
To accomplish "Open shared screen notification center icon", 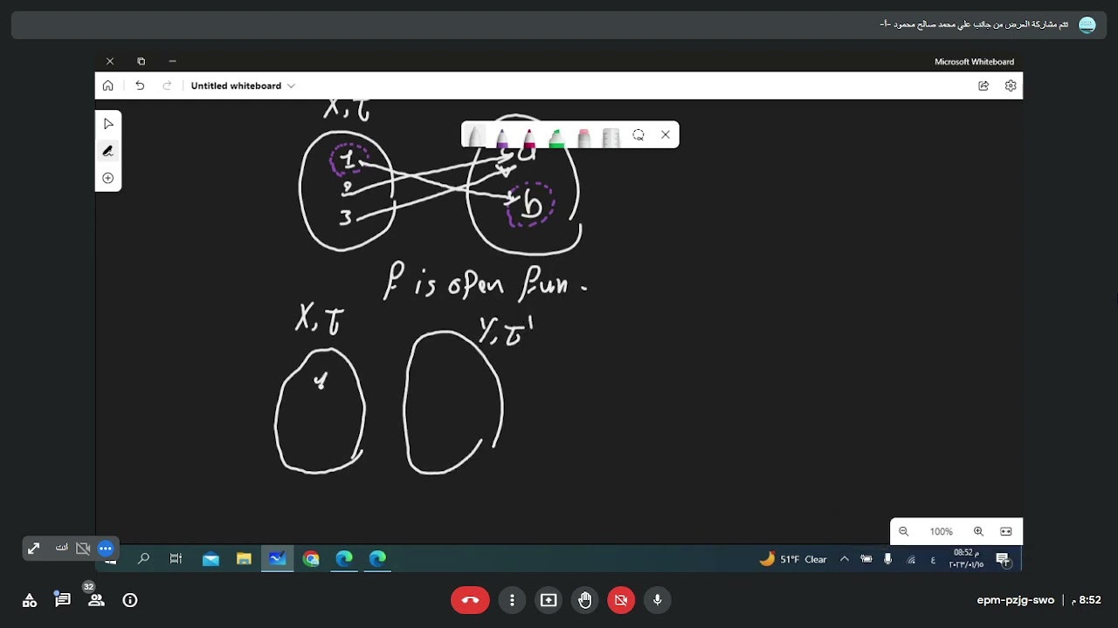I will pyautogui.click(x=1003, y=559).
